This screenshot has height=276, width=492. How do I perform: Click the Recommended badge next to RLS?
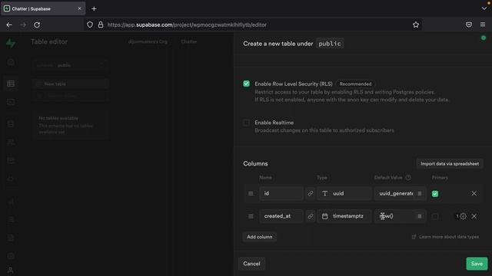coord(355,84)
